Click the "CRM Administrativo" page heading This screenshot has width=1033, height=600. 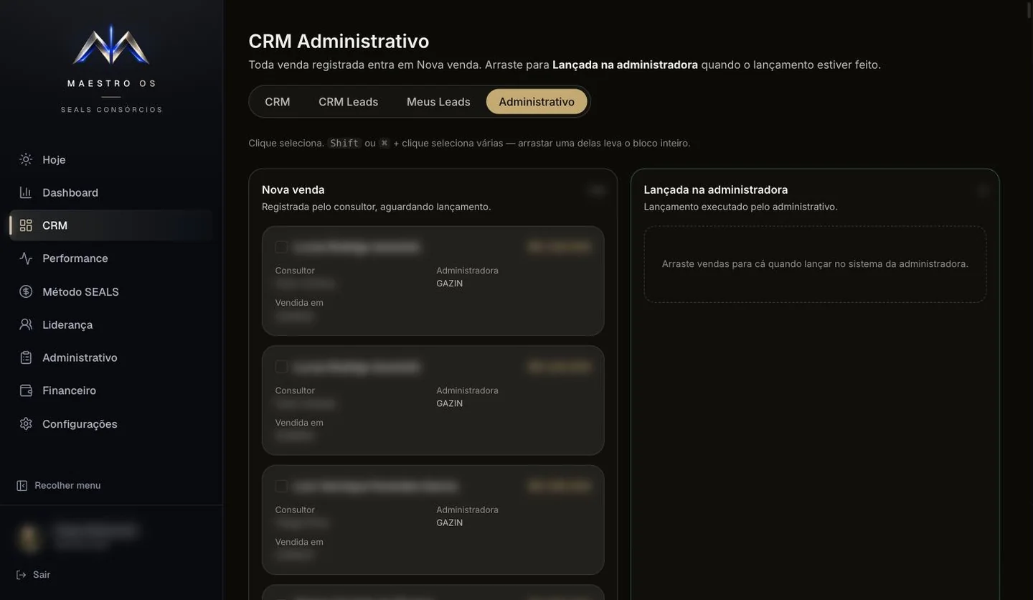339,41
